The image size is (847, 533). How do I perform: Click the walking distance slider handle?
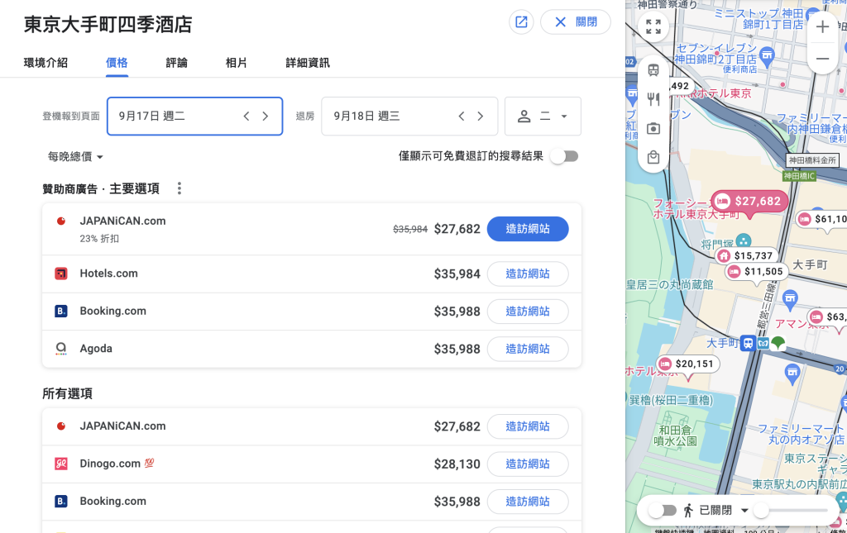coord(760,511)
